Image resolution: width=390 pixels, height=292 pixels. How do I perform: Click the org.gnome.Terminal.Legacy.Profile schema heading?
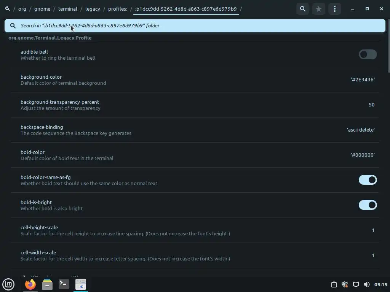click(x=50, y=38)
